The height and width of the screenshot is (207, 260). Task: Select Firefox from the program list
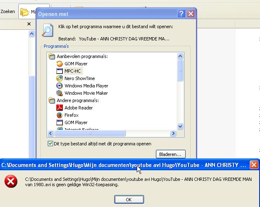coord(71,115)
